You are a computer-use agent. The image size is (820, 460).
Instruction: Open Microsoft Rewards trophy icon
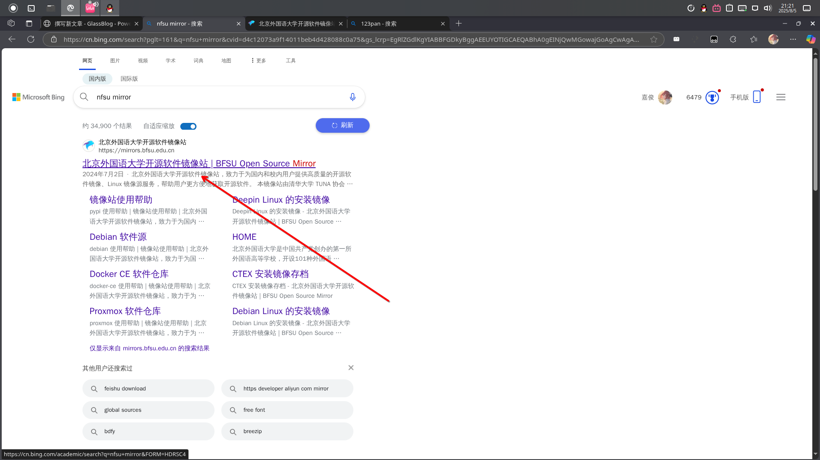[712, 98]
